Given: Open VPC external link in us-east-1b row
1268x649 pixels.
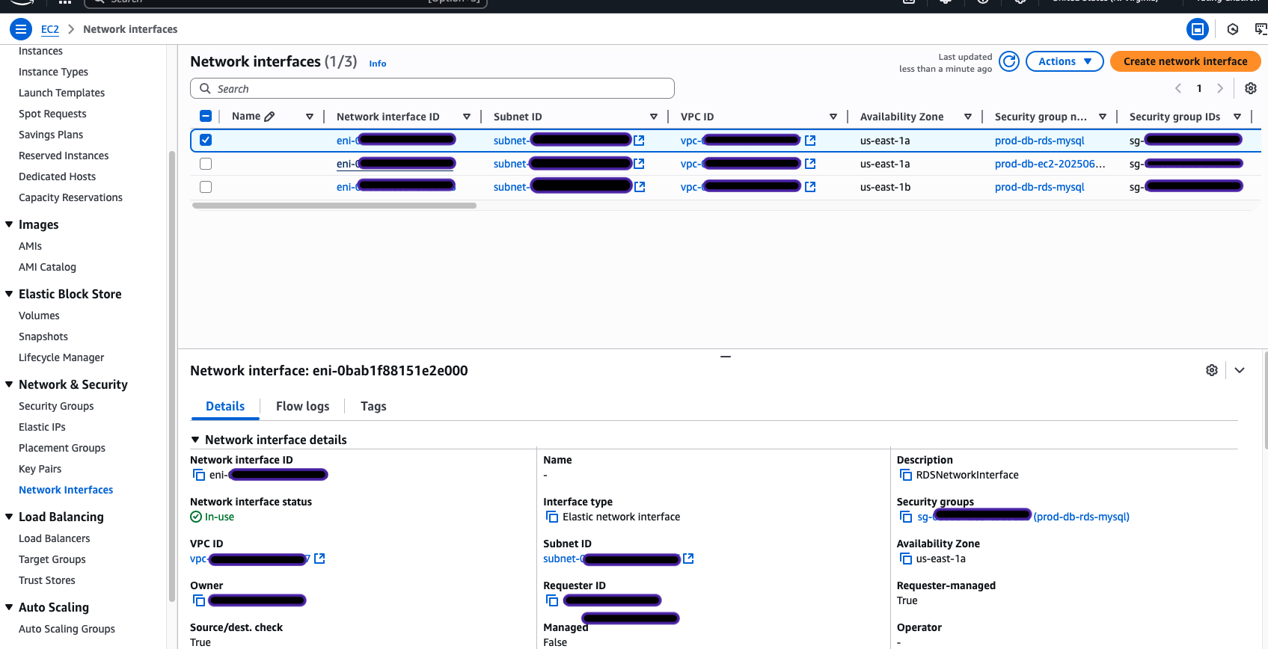Looking at the screenshot, I should tap(810, 187).
